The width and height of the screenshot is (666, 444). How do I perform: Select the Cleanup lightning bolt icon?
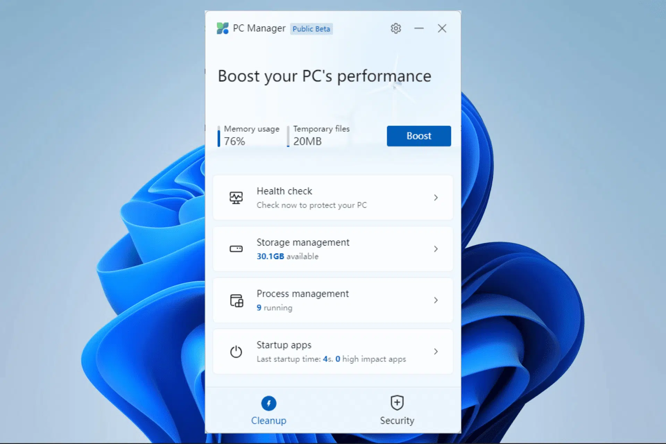269,403
